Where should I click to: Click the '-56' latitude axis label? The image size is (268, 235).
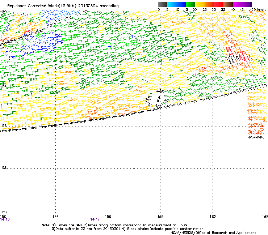(3, 125)
